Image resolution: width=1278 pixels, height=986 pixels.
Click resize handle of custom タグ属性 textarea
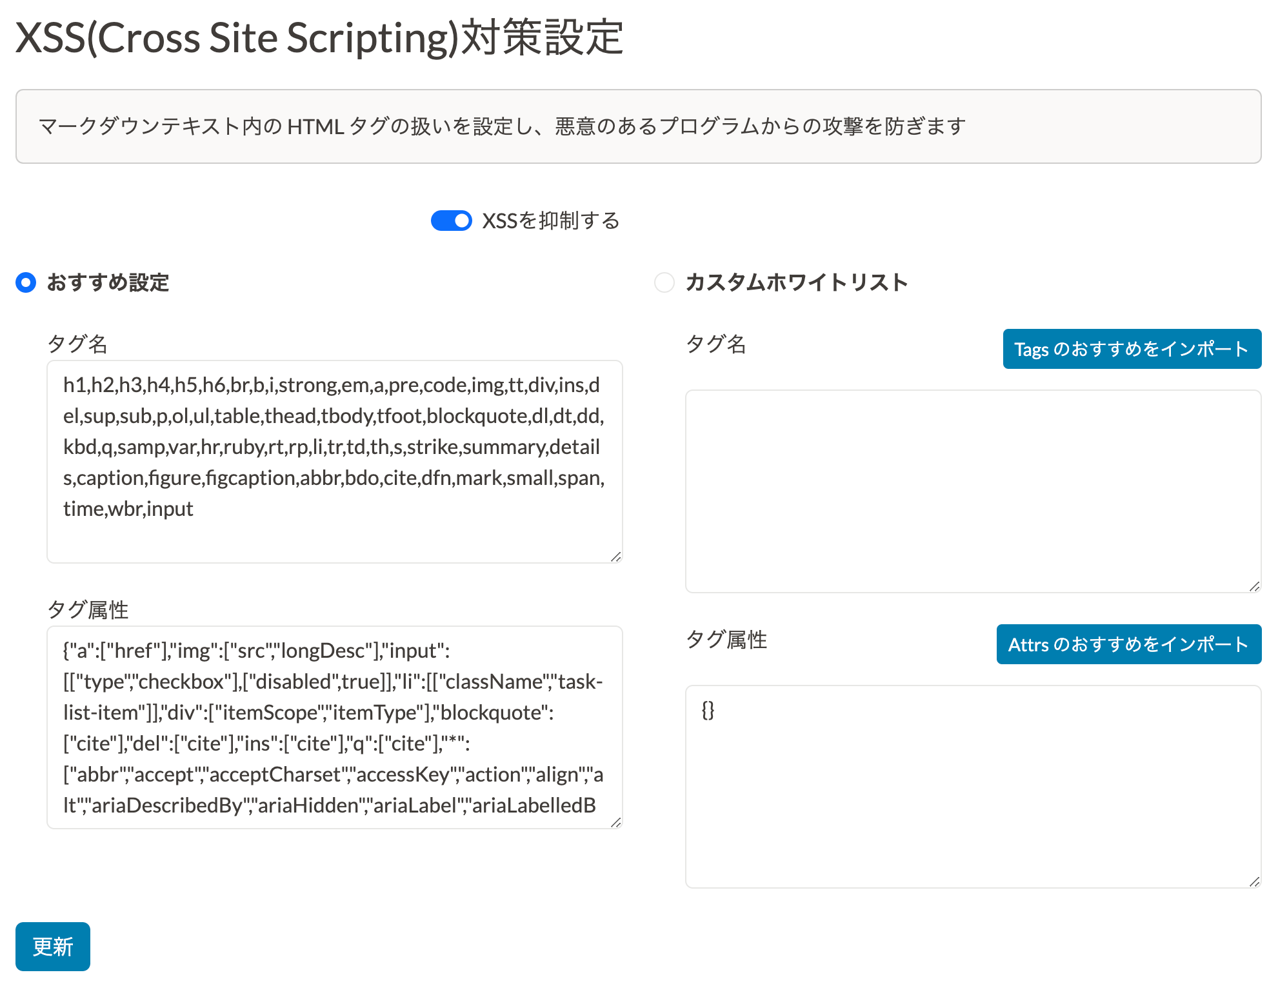[x=1255, y=882]
